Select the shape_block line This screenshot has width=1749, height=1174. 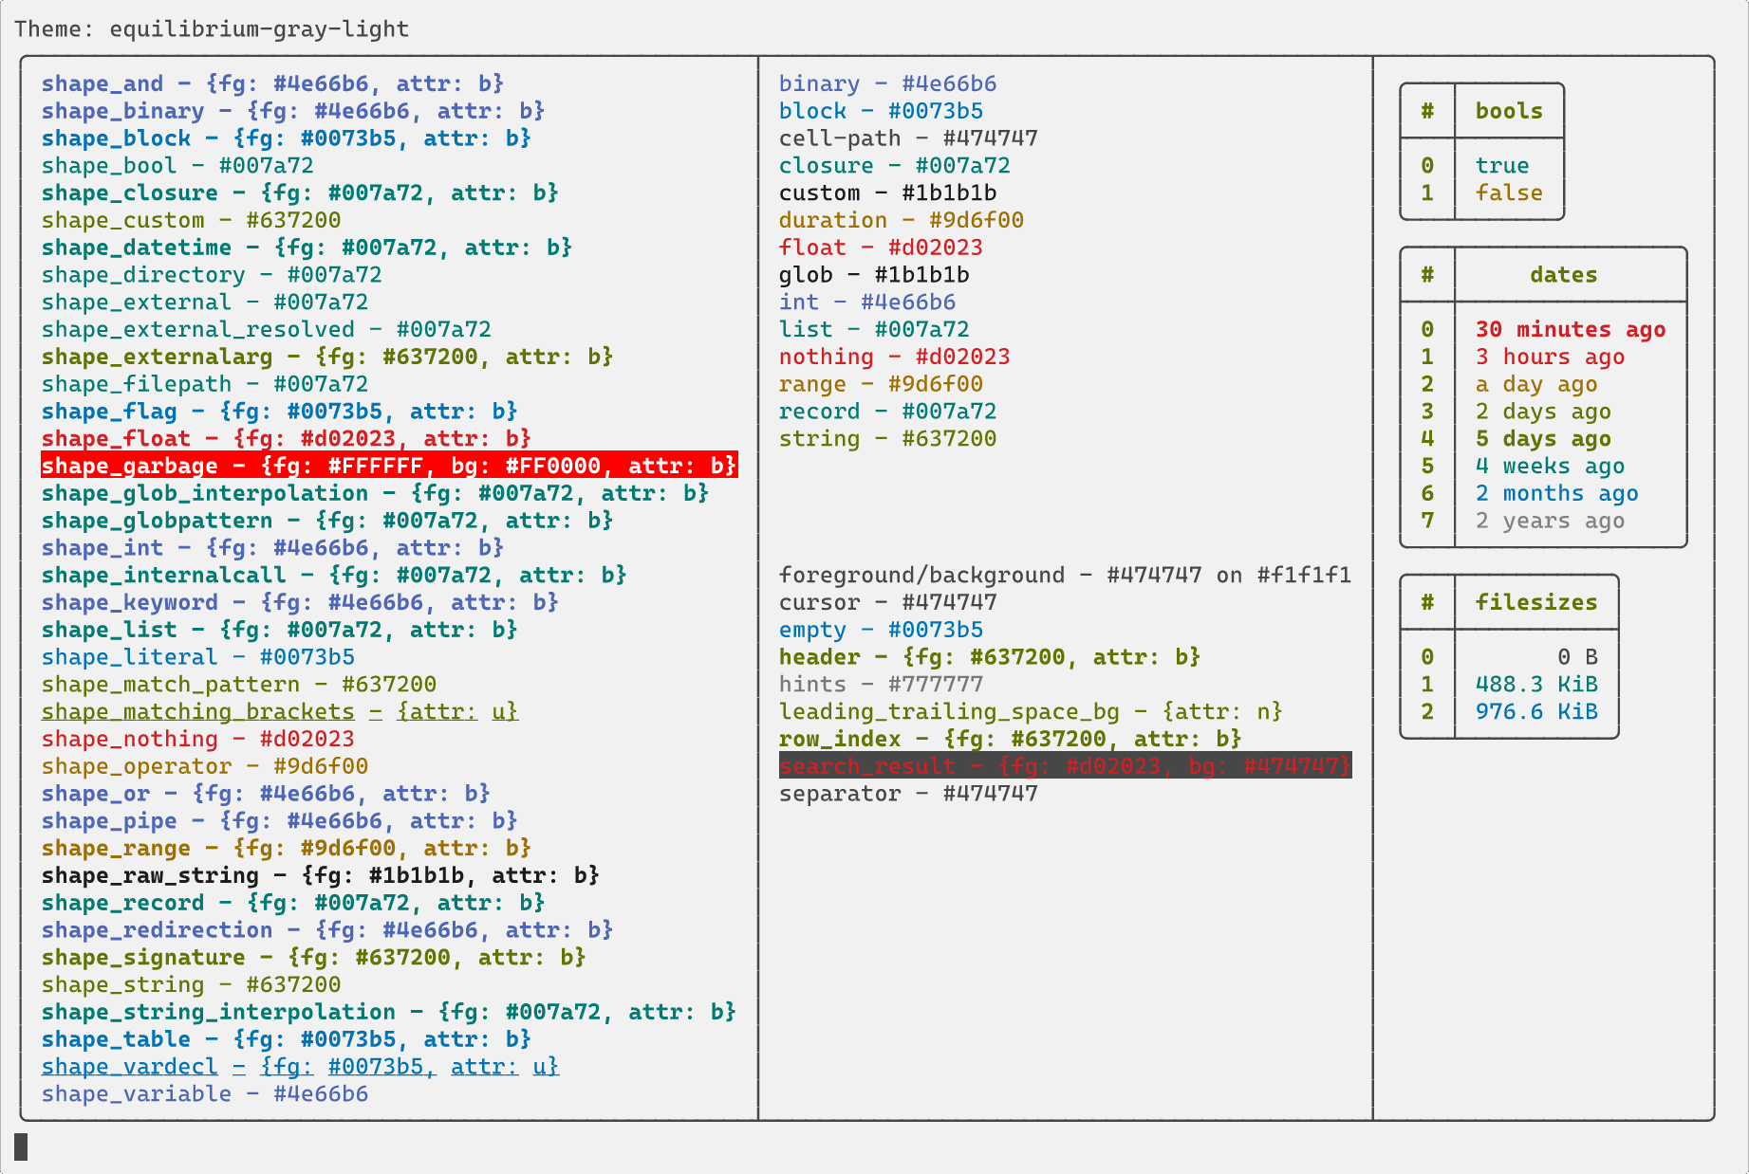pos(287,138)
